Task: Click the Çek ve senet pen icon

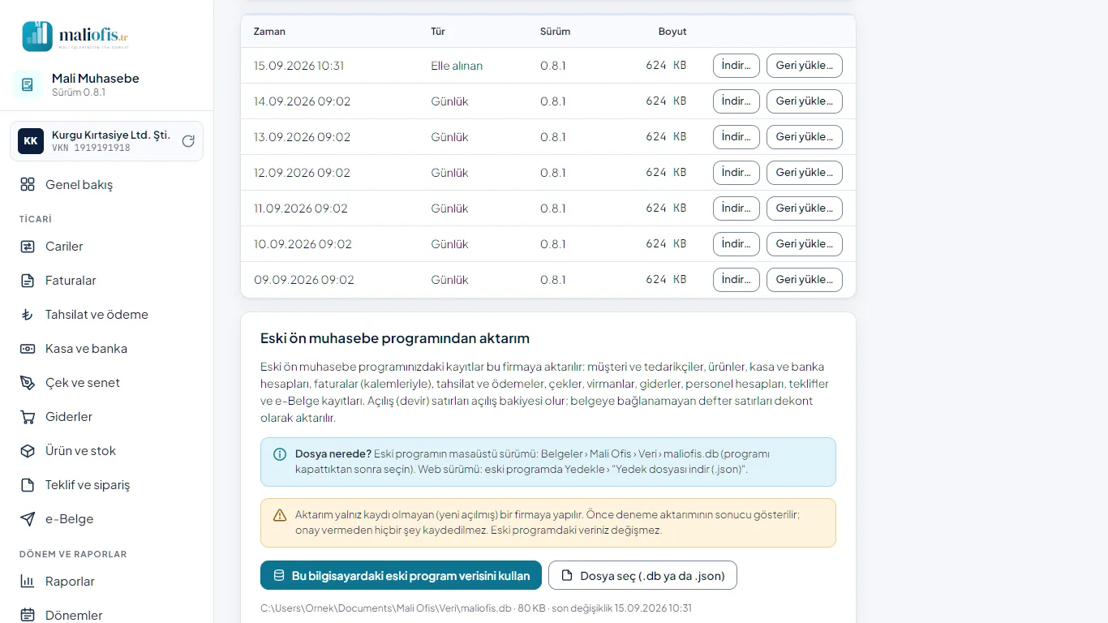Action: pos(28,383)
